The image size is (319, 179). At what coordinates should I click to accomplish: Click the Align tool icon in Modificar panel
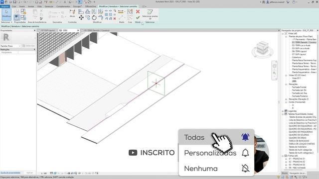pos(81,11)
